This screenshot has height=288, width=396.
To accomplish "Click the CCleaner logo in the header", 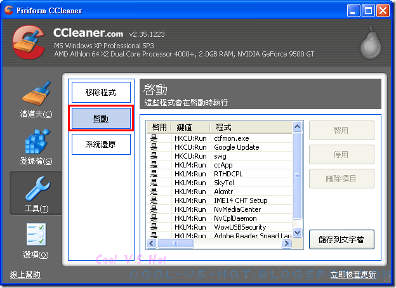I will pos(29,42).
